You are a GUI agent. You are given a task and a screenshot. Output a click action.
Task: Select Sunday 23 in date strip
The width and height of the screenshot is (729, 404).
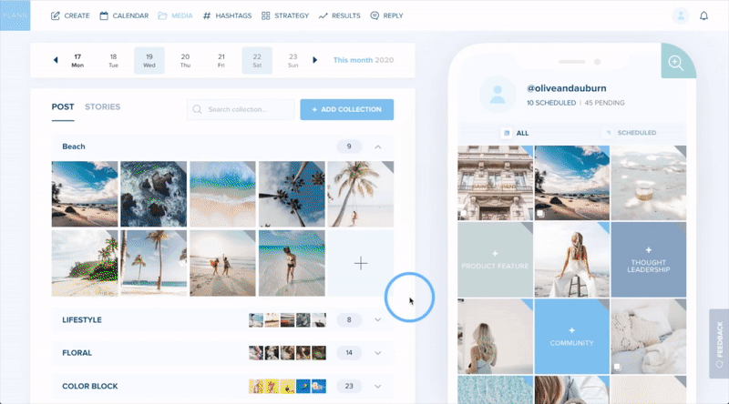tap(293, 60)
